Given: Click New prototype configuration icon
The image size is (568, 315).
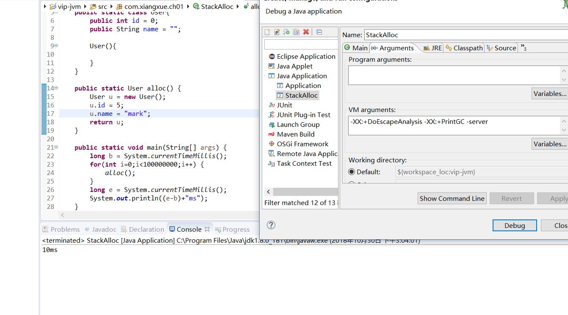Looking at the screenshot, I should 277,32.
